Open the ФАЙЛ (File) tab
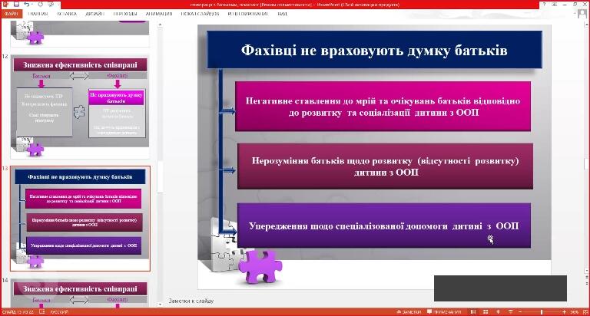Viewport: 590px width, 316px height. [12, 14]
